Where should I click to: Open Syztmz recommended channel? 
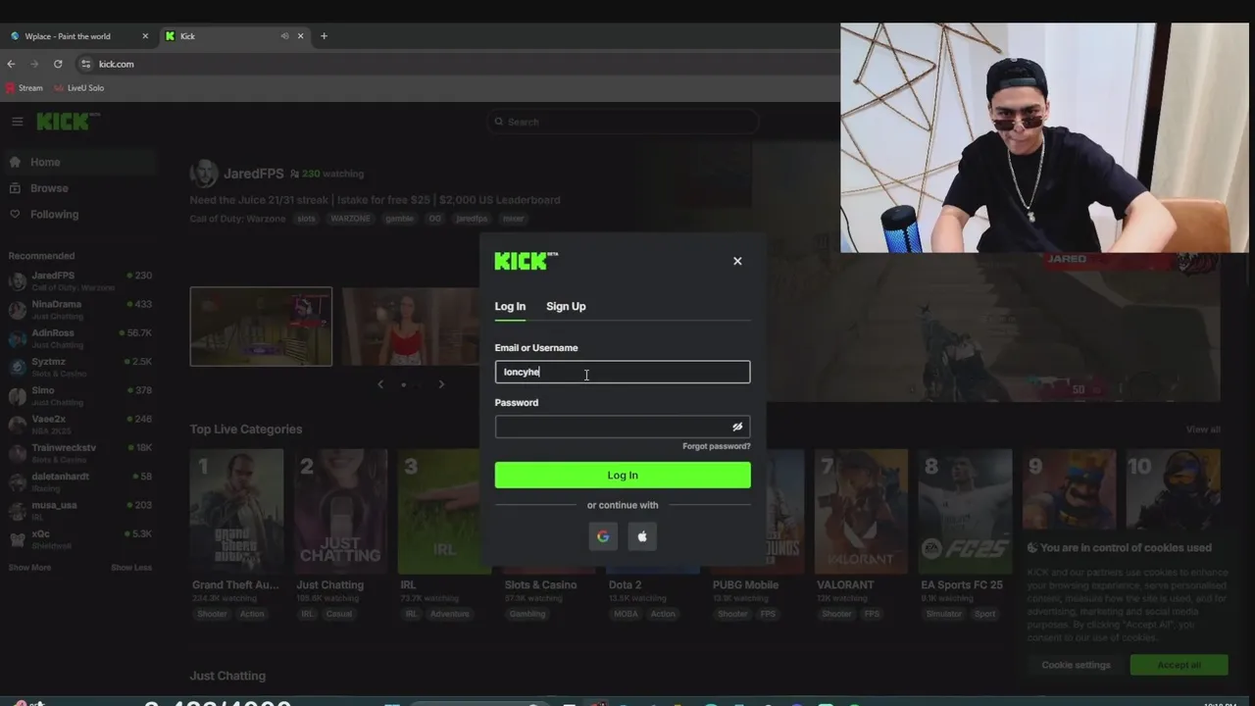[78, 367]
